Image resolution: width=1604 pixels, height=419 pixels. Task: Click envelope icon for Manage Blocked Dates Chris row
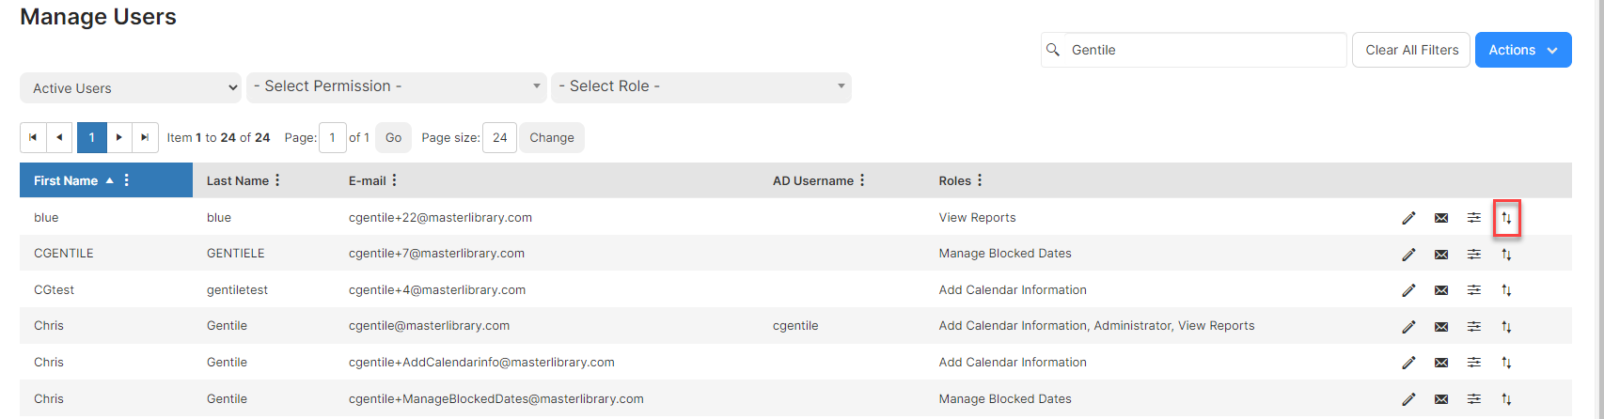1441,399
